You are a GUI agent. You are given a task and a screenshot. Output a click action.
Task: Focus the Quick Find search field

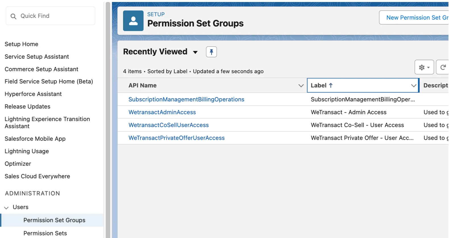50,16
